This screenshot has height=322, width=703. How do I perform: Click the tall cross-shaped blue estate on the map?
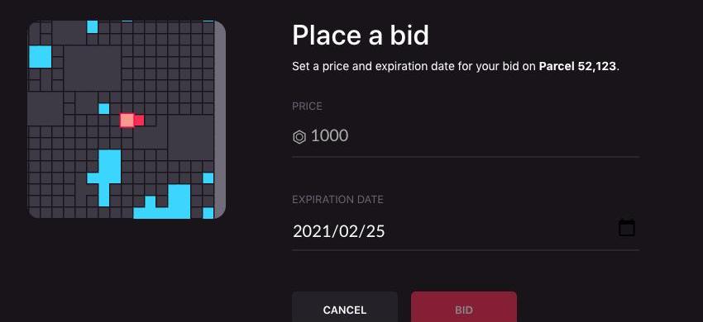click(x=104, y=178)
